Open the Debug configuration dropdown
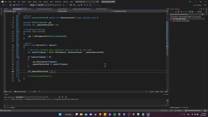208x117 pixels. (33, 5)
